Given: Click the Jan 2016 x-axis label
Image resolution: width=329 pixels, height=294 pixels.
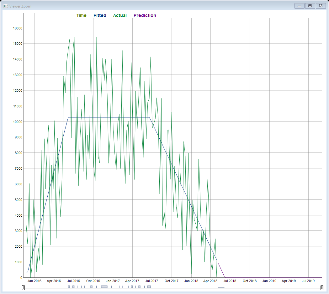Looking at the screenshot, I should pyautogui.click(x=34, y=281).
